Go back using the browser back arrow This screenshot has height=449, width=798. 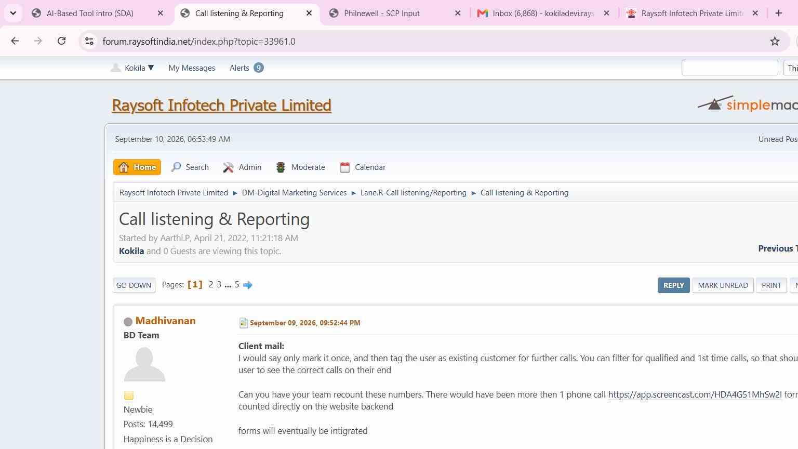pos(15,41)
